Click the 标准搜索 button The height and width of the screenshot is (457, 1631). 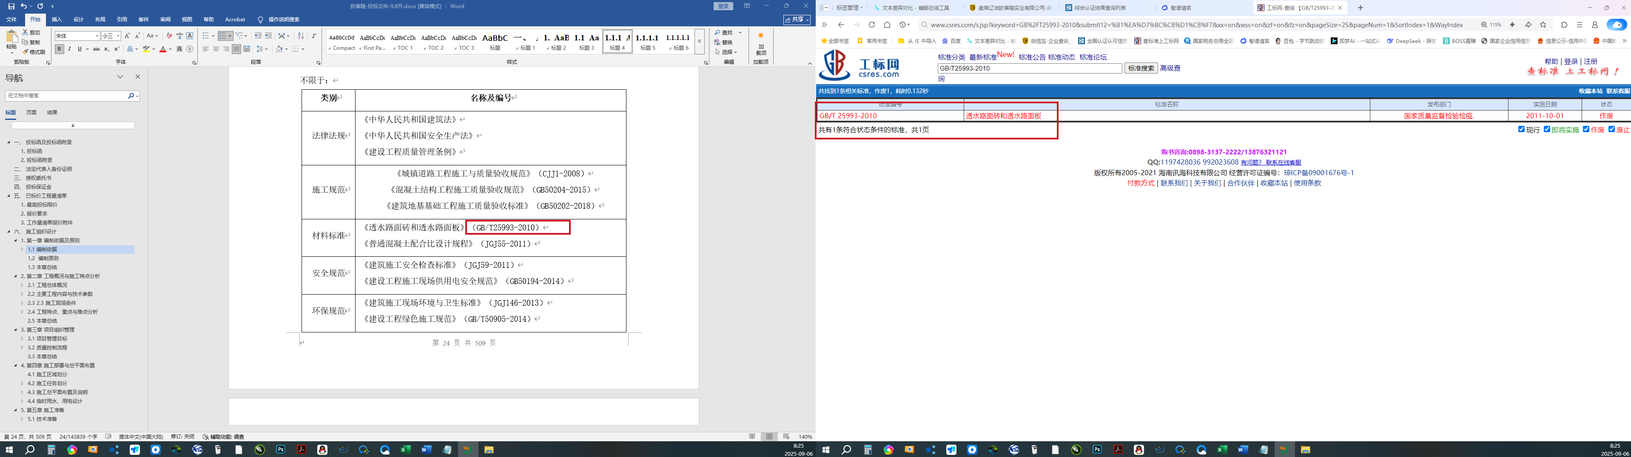1141,68
